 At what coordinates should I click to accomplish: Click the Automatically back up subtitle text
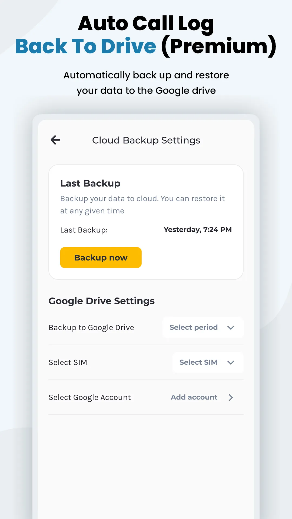click(x=146, y=83)
